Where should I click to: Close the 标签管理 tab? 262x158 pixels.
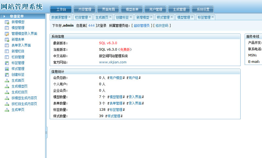[213, 17]
